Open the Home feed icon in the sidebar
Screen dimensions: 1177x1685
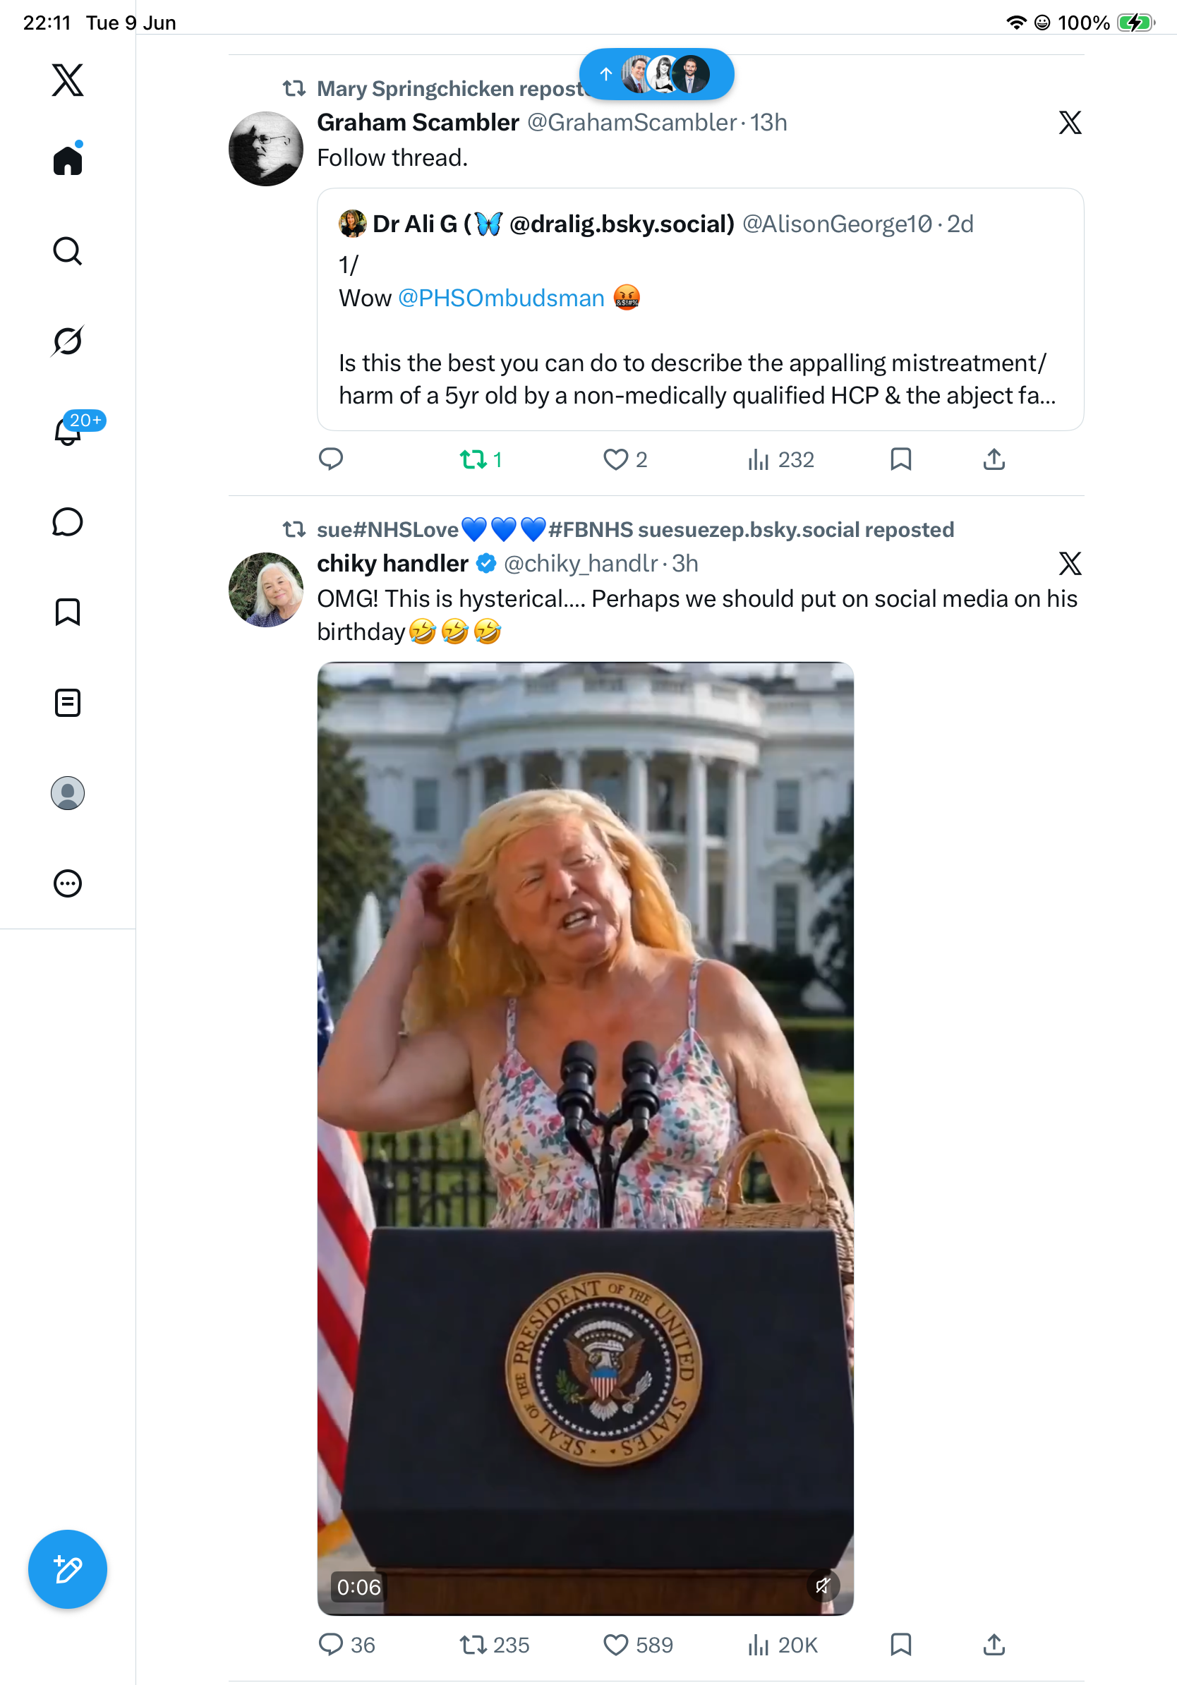pos(68,159)
